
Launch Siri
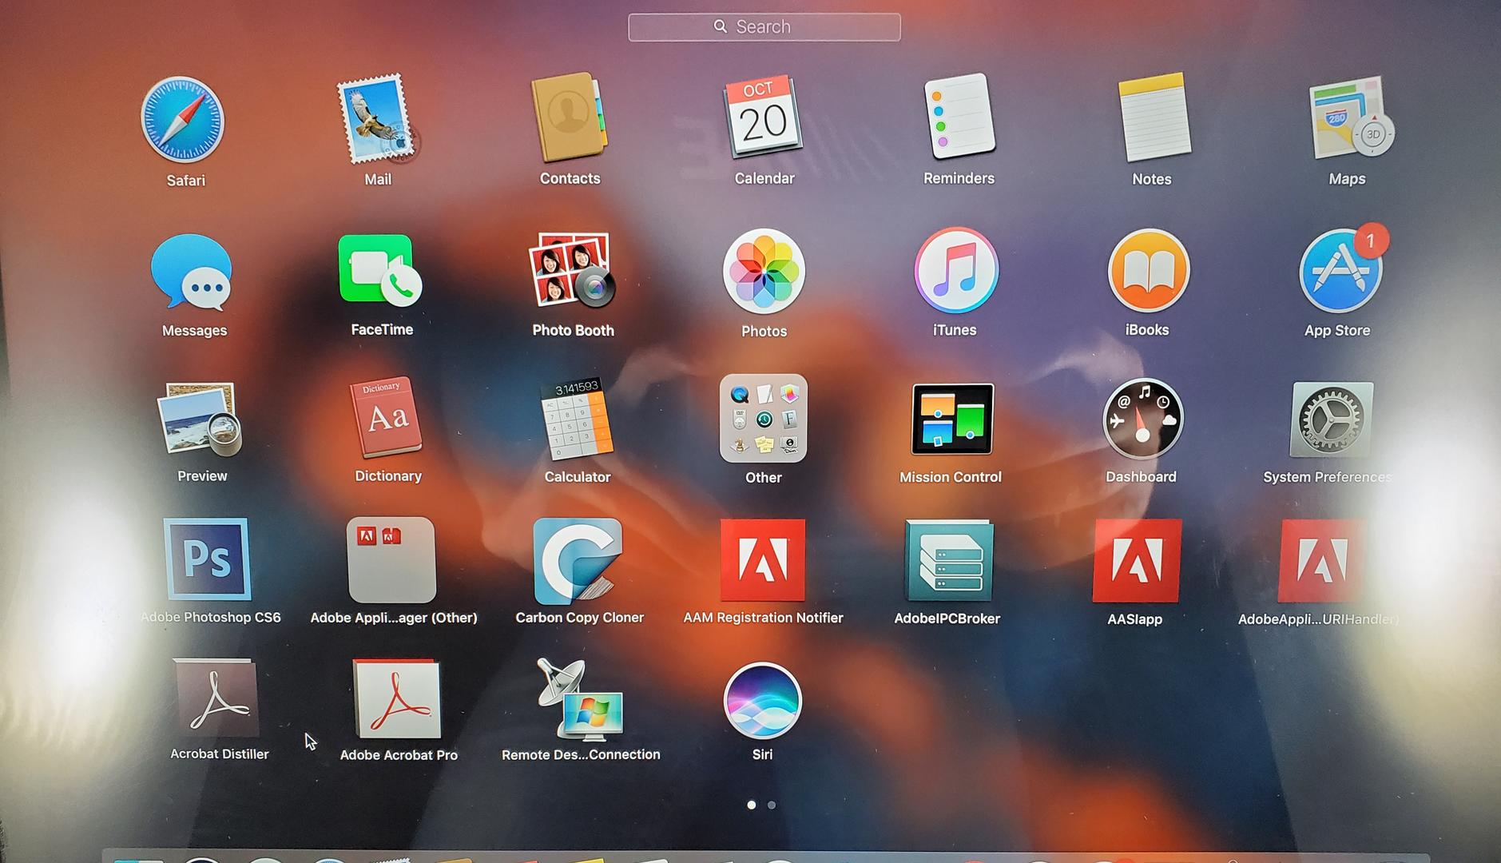point(762,700)
